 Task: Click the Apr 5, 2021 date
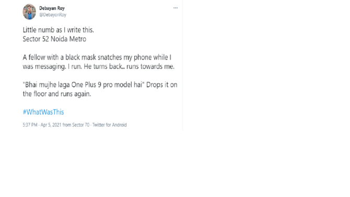pyautogui.click(x=51, y=125)
